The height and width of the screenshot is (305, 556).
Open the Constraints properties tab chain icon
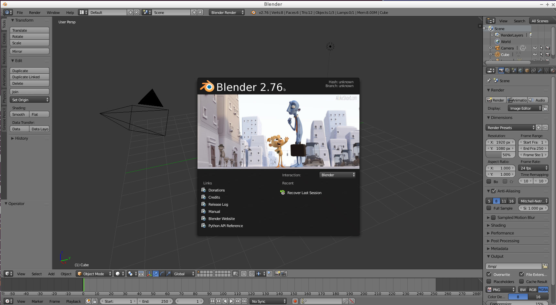coord(533,71)
